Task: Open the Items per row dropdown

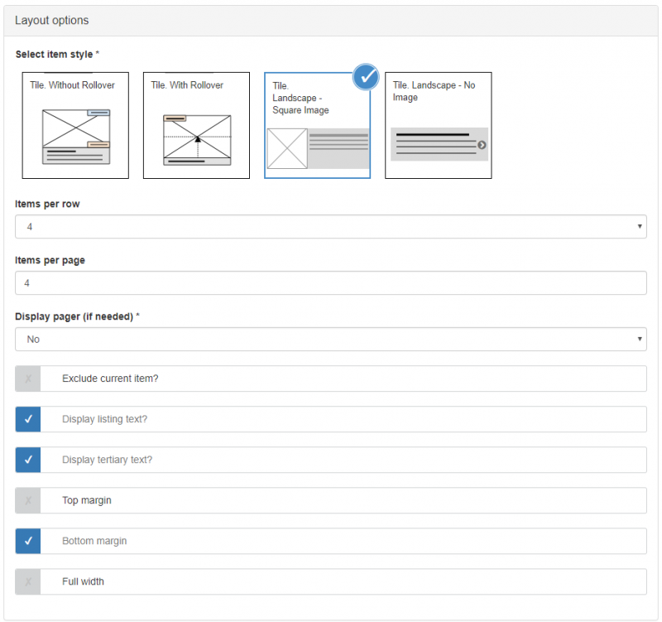Action: coord(330,226)
